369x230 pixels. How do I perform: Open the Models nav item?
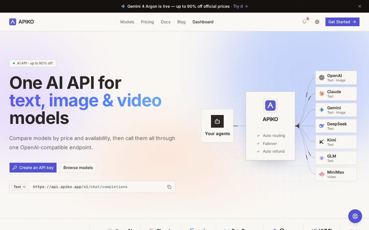127,22
